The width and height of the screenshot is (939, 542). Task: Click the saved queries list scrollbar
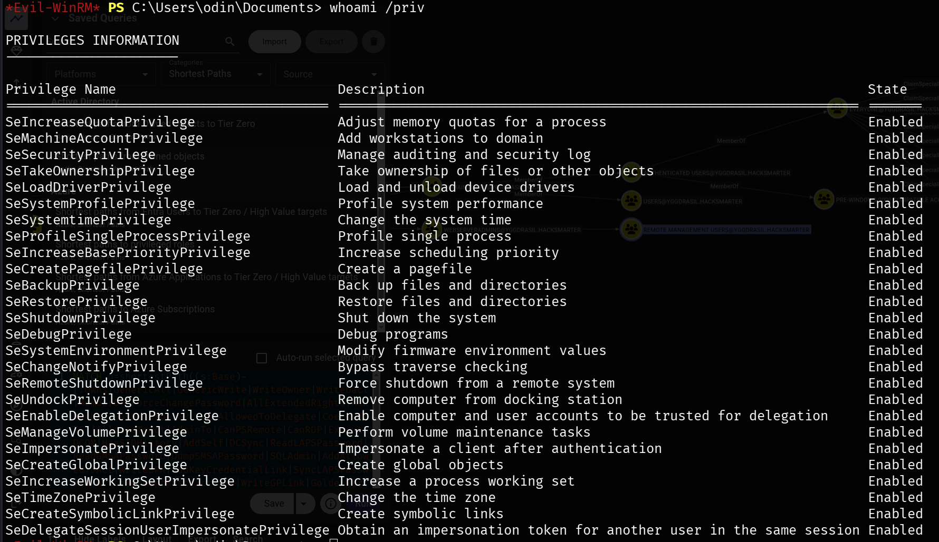pyautogui.click(x=381, y=211)
